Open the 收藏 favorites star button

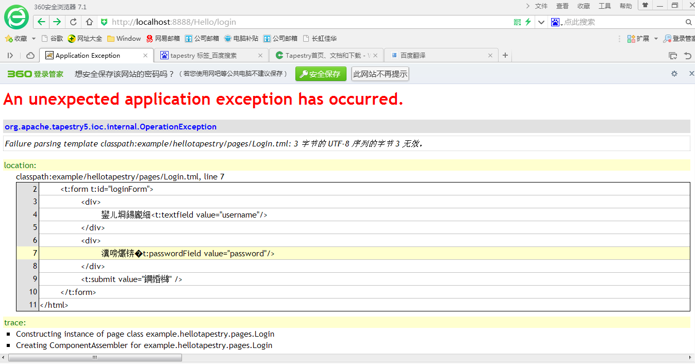click(15, 38)
